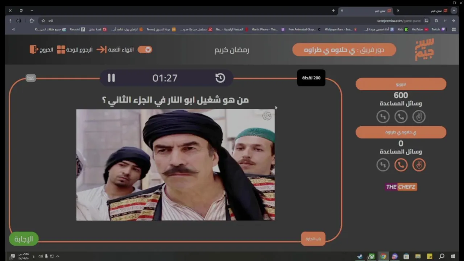Open the قصة عشق bookmark
The width and height of the screenshot is (464, 261).
98,29
